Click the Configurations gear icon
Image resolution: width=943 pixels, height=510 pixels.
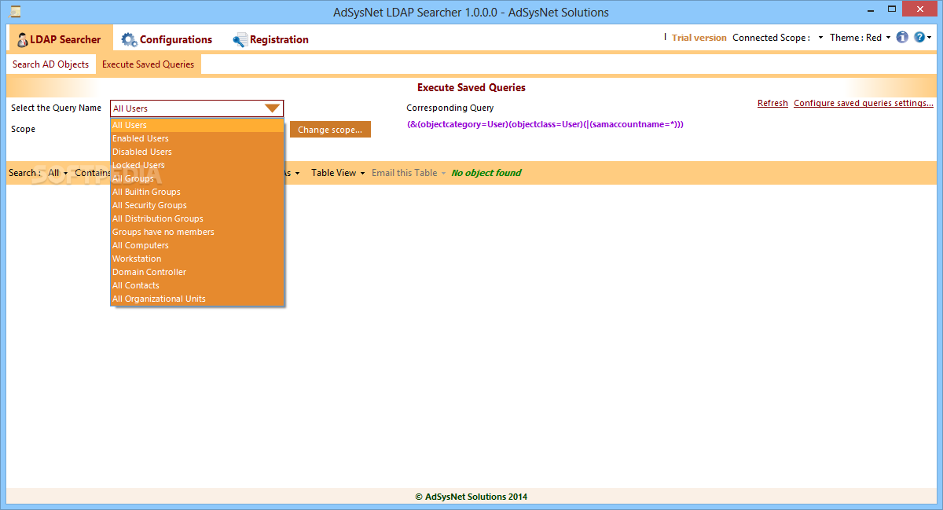pyautogui.click(x=129, y=39)
